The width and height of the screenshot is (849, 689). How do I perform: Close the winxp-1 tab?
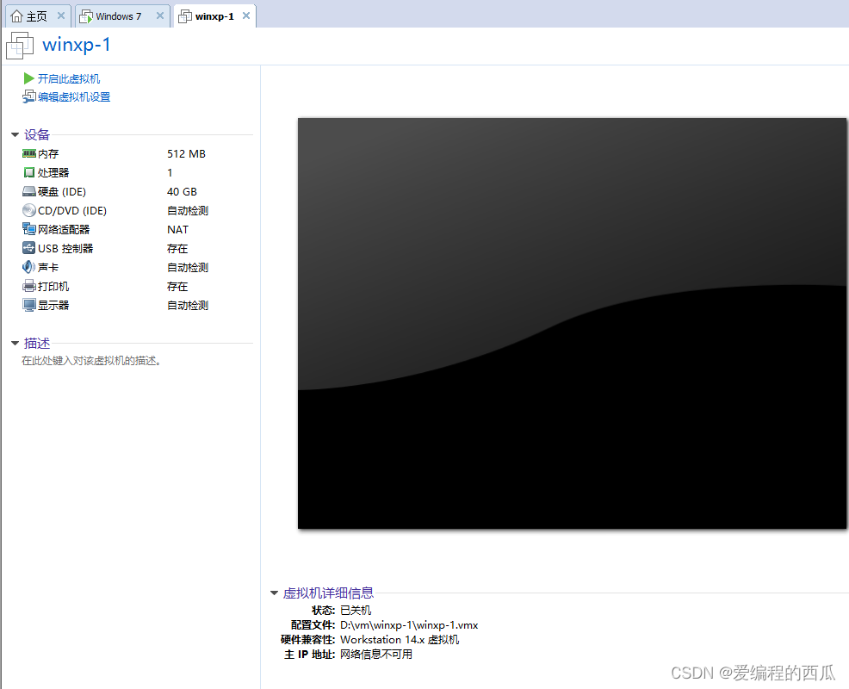[x=246, y=16]
